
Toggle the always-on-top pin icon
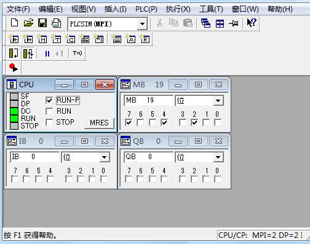[234, 23]
